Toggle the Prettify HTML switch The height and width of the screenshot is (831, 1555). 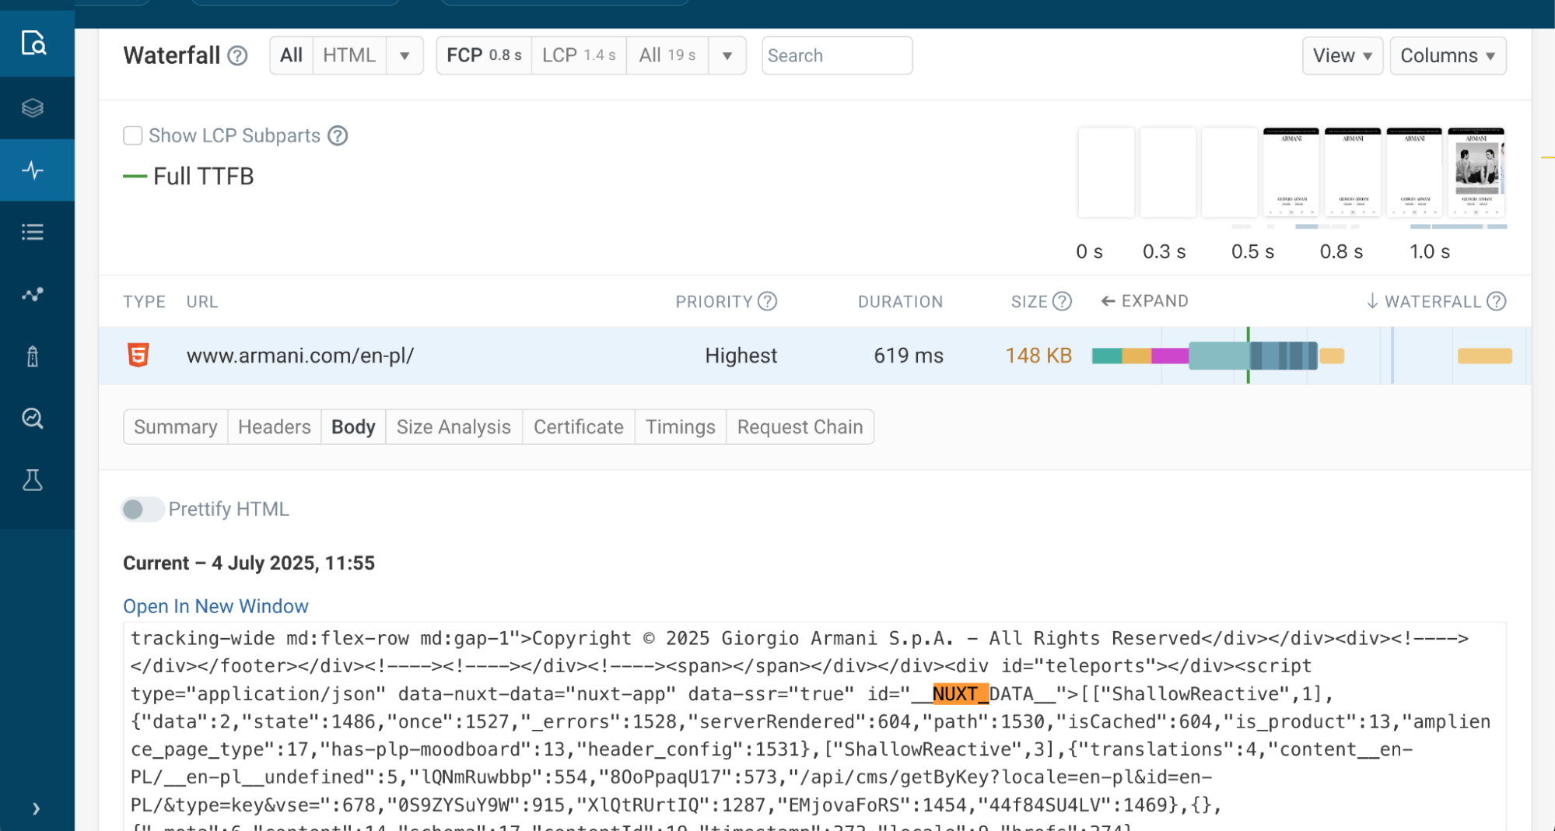pyautogui.click(x=142, y=509)
